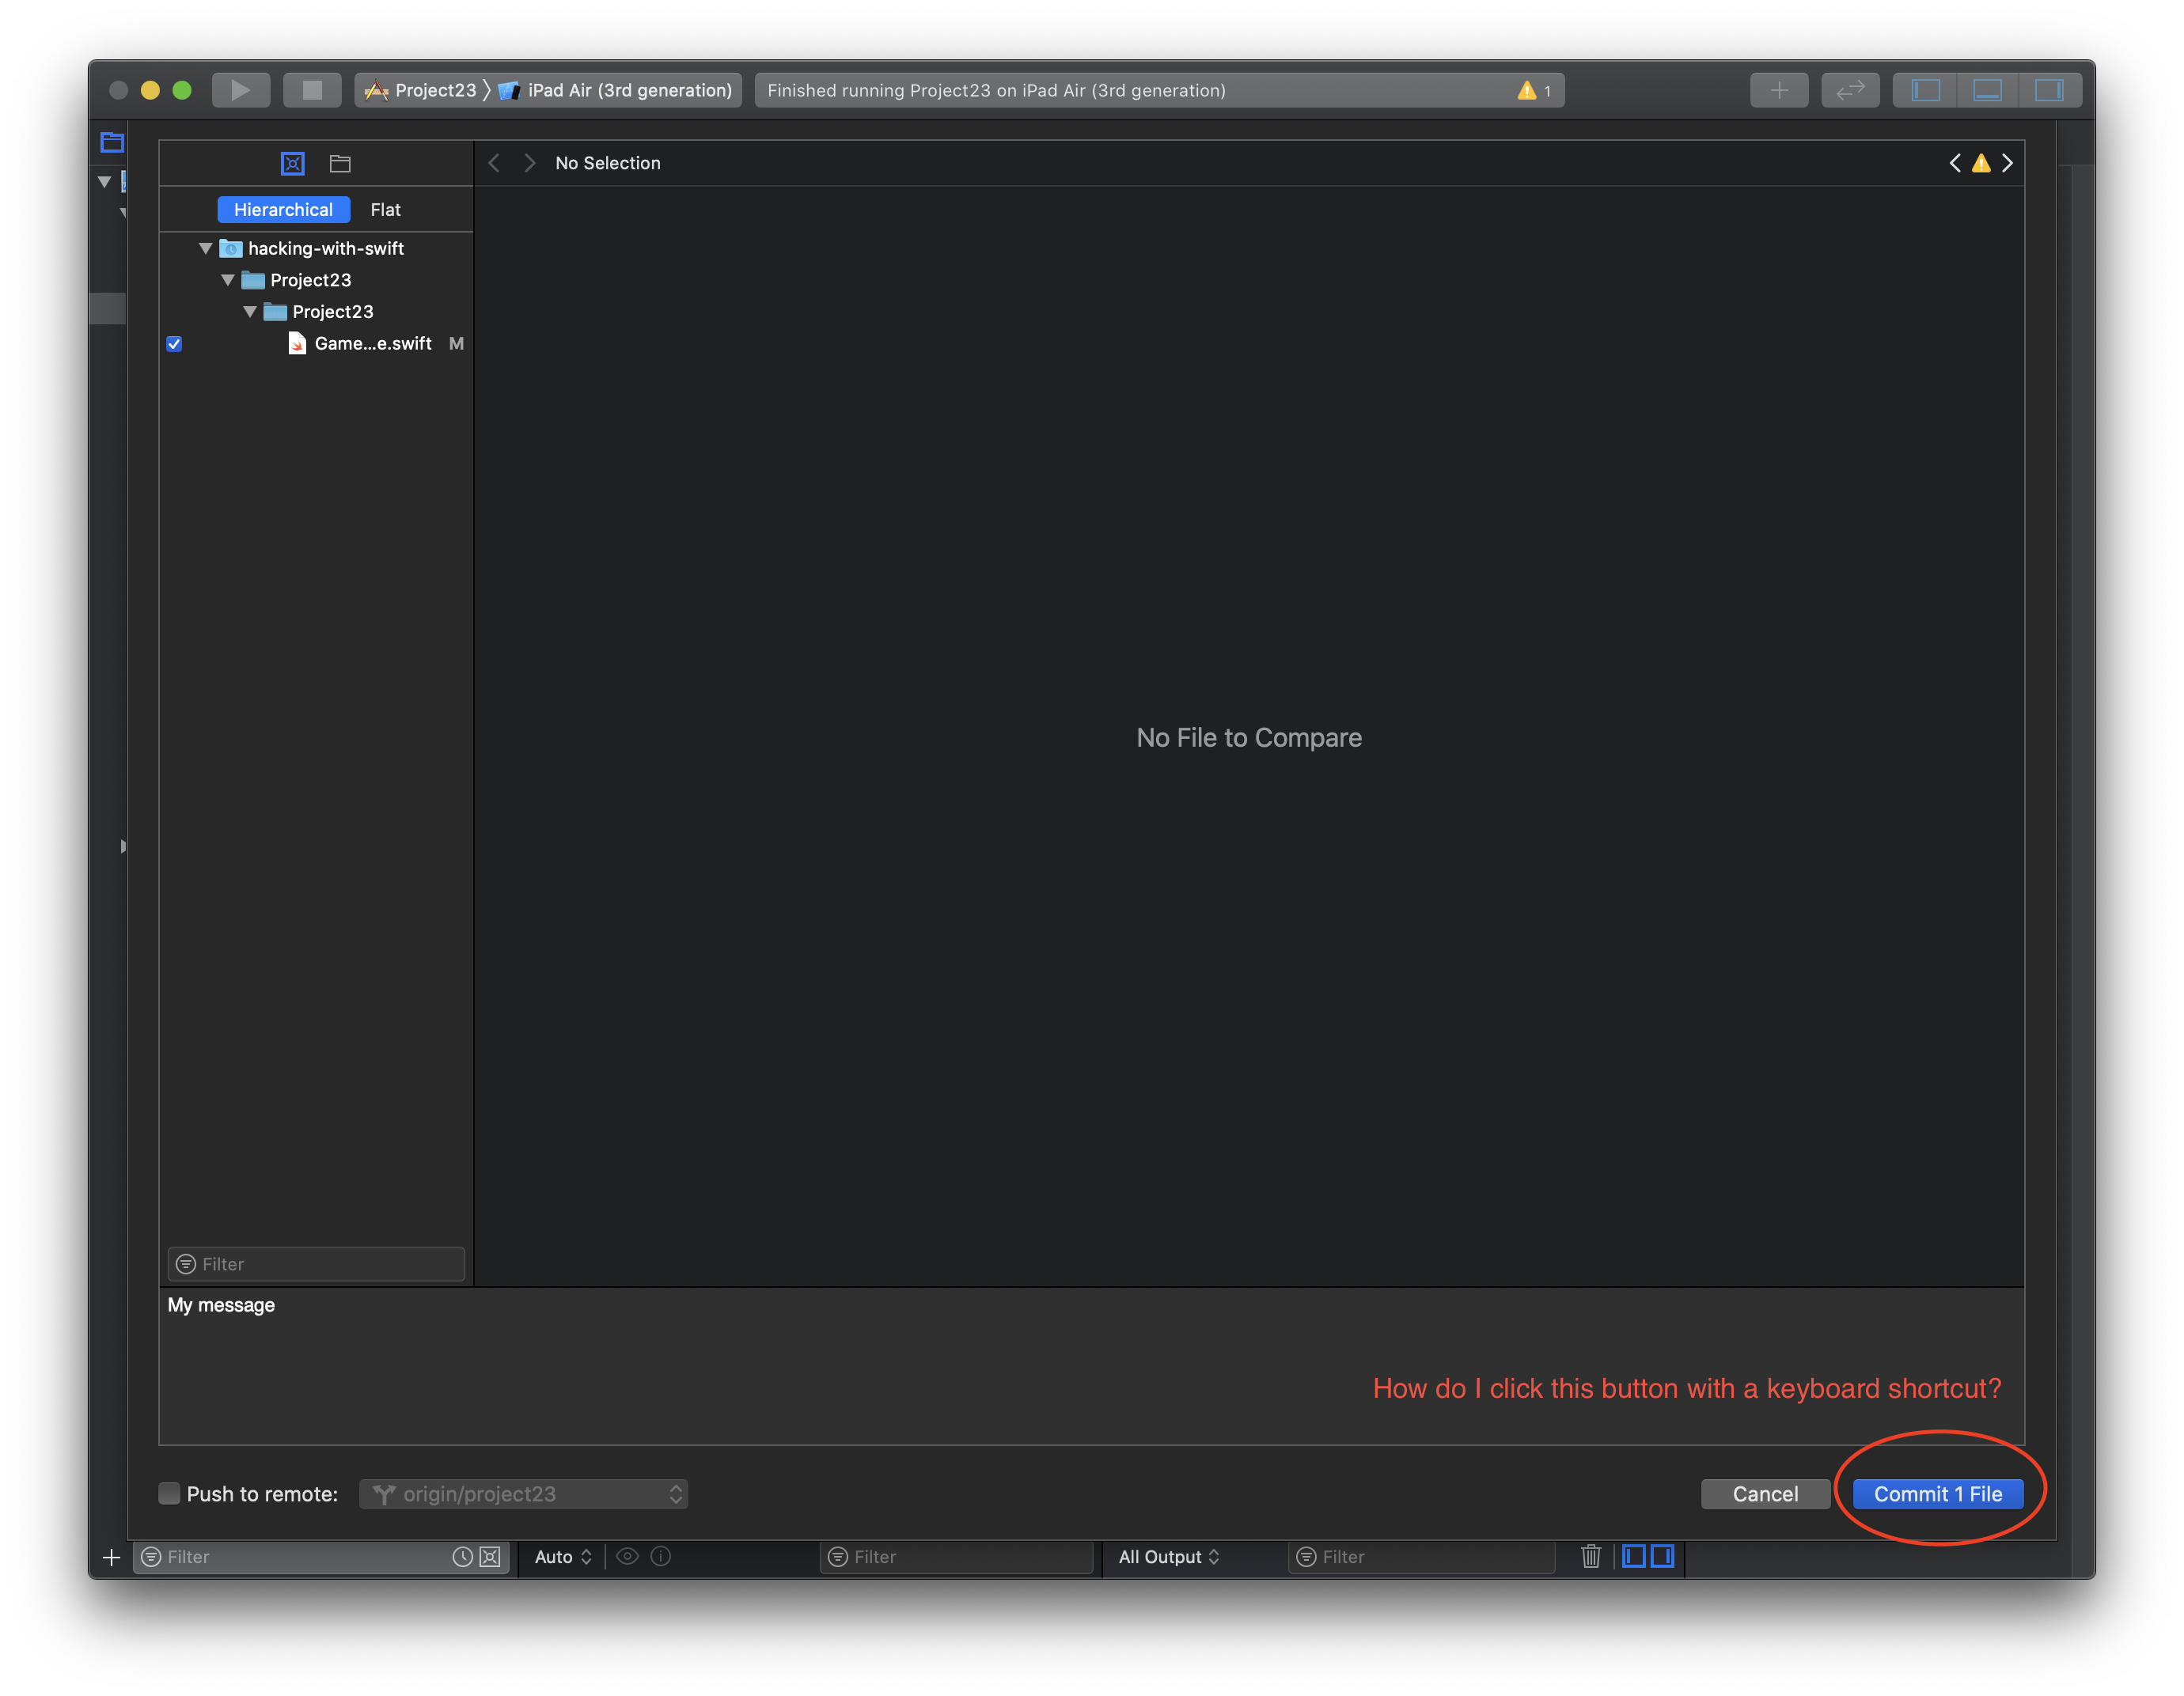
Task: Select the file system view icon
Action: [340, 163]
